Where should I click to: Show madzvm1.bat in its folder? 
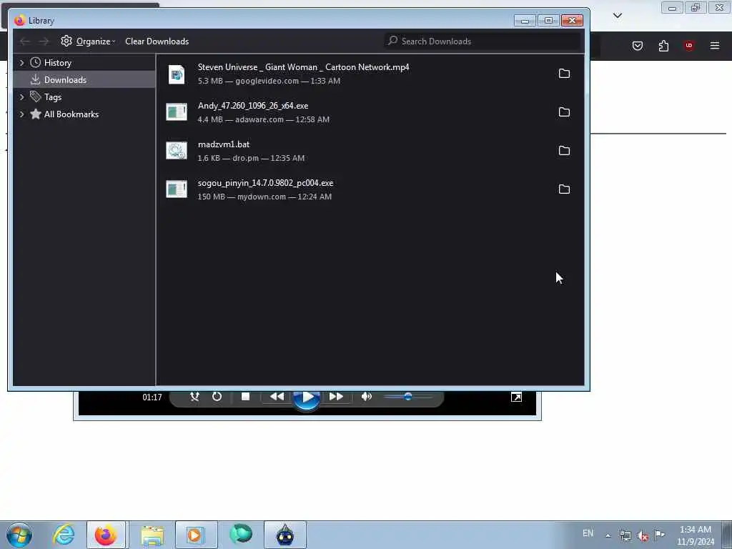(564, 150)
